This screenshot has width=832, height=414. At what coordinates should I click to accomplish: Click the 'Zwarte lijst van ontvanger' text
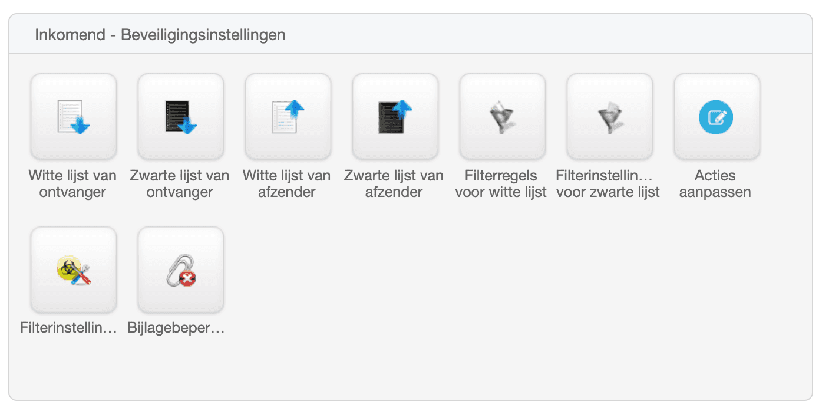coord(180,184)
